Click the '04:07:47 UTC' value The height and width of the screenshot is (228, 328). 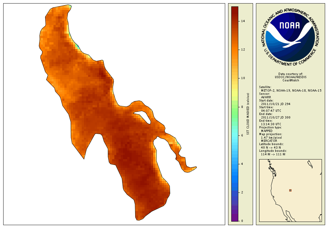pos(271,111)
